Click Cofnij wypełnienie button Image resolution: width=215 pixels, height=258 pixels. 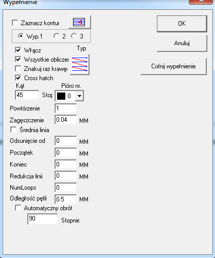[x=173, y=66]
